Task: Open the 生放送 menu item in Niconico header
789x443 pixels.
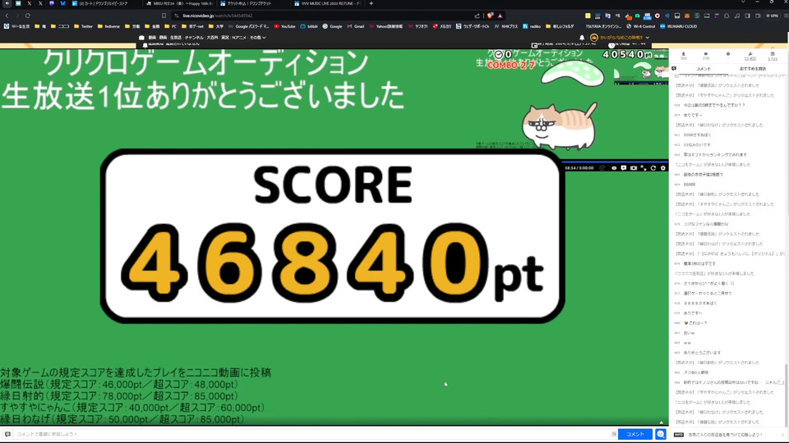Action: [x=176, y=38]
